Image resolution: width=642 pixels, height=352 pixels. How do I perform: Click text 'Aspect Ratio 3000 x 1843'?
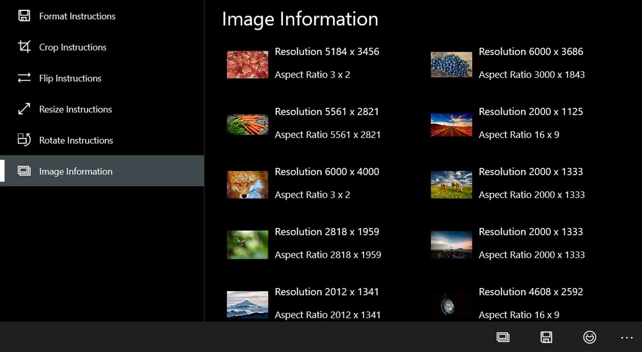click(531, 75)
